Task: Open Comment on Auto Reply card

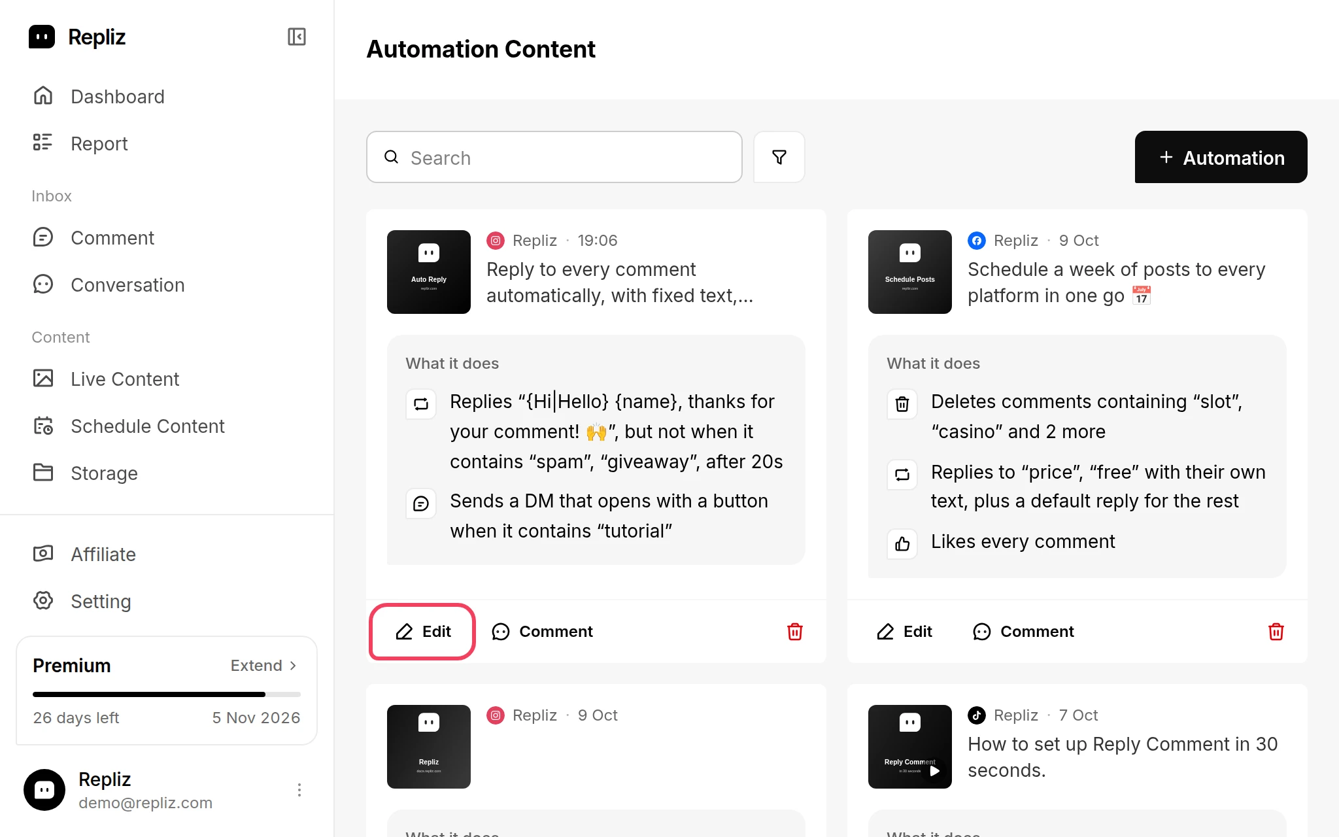Action: [542, 632]
